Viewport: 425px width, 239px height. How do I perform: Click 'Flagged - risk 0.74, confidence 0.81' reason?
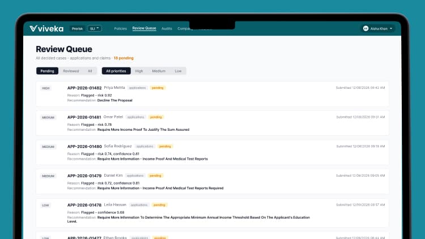pos(110,154)
